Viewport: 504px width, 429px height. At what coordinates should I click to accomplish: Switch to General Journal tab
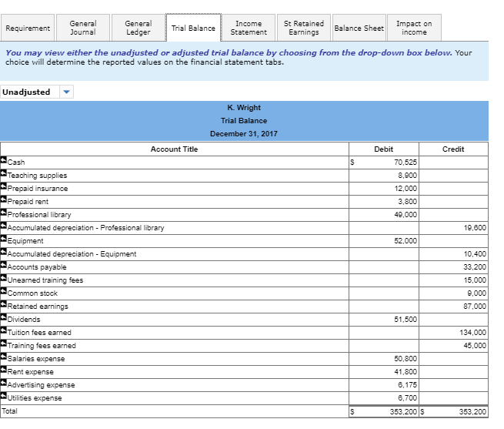tap(83, 28)
